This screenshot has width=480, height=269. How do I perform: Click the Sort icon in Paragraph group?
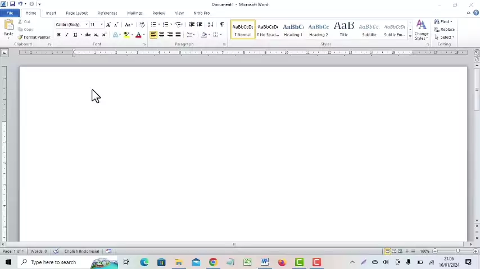pos(210,25)
